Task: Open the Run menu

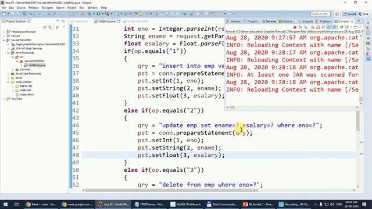Action: (x=82, y=8)
